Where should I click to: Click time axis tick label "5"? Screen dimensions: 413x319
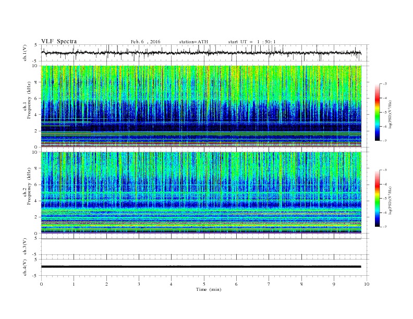coord(204,284)
